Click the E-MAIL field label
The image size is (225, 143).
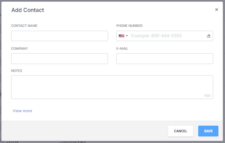(122, 49)
